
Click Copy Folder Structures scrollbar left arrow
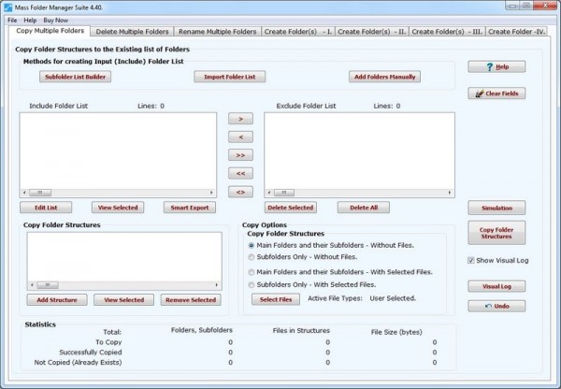pyautogui.click(x=32, y=285)
